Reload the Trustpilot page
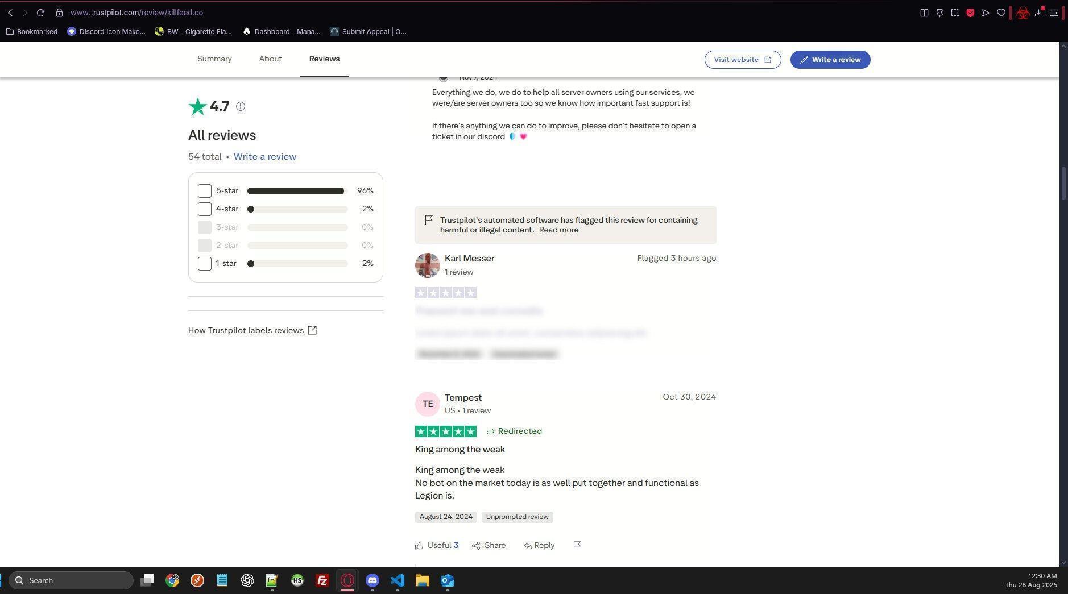This screenshot has height=594, width=1068. click(40, 13)
